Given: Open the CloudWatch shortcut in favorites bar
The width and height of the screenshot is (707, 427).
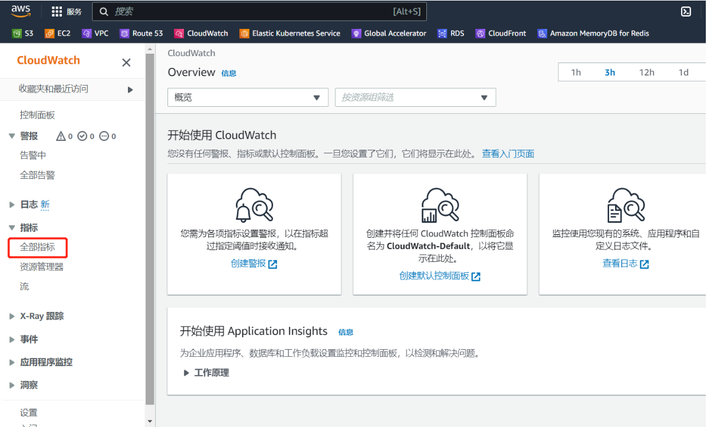Looking at the screenshot, I should tap(201, 34).
